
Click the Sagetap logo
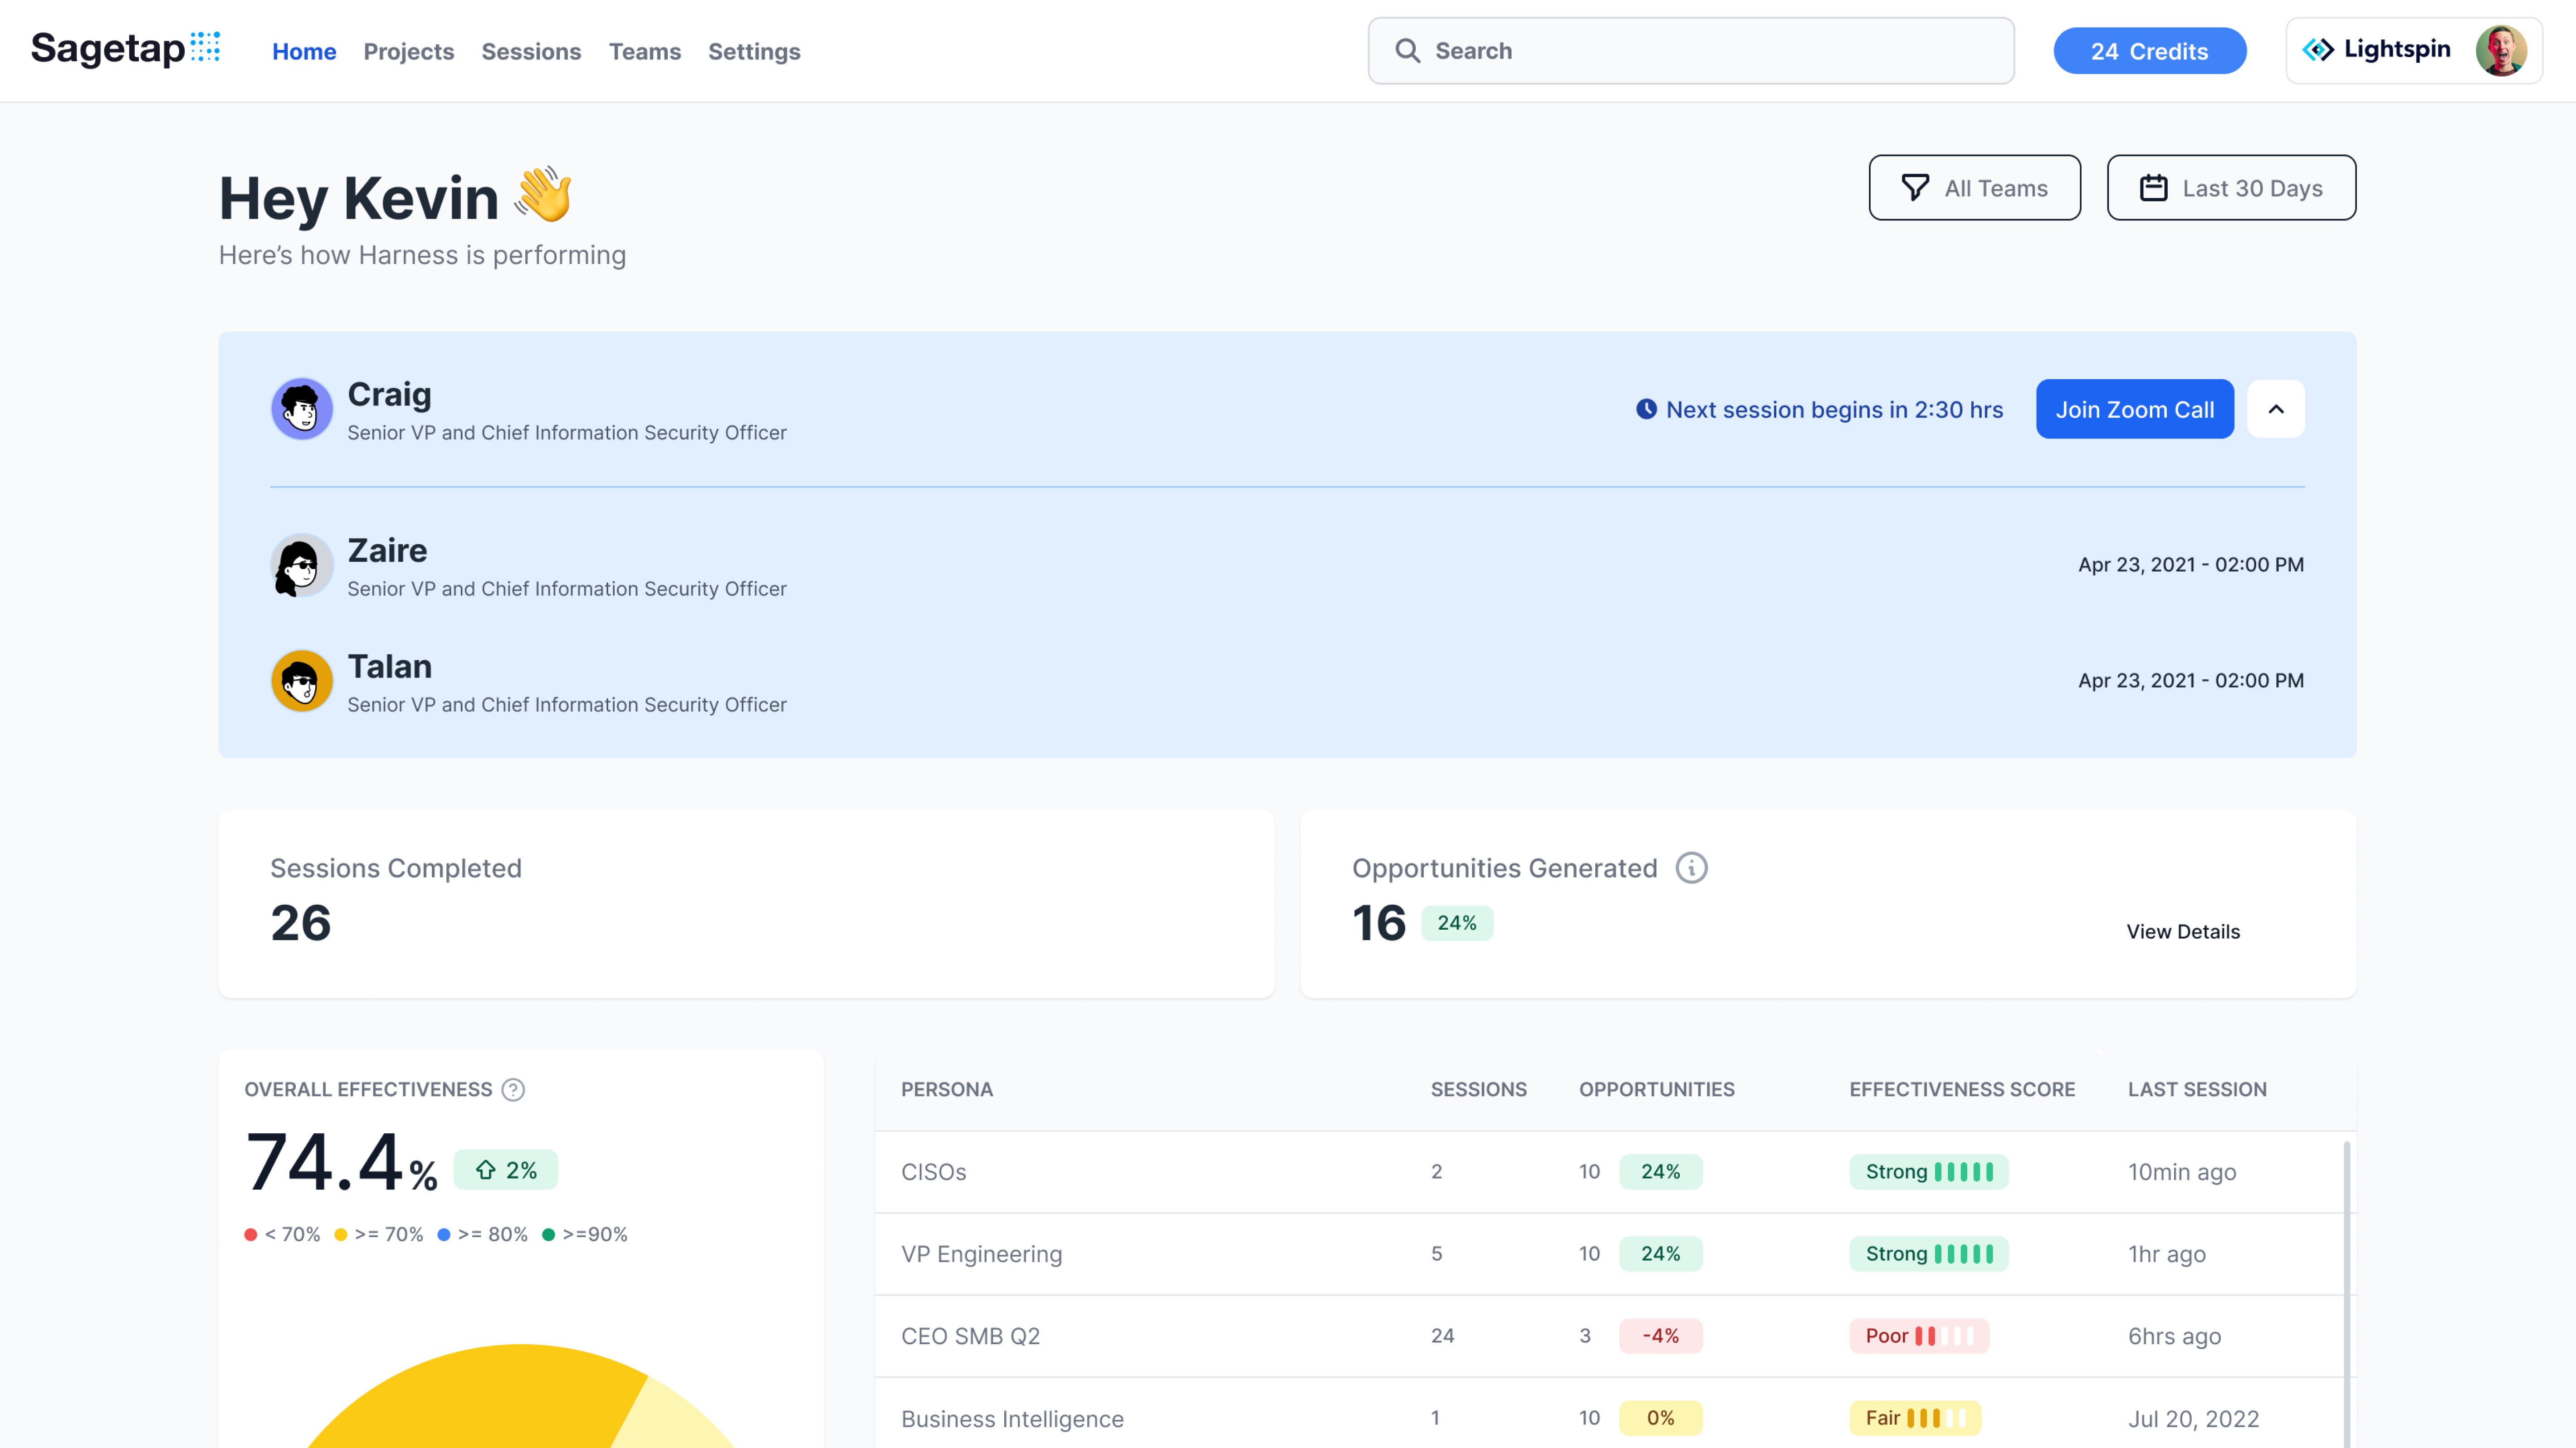[x=125, y=49]
